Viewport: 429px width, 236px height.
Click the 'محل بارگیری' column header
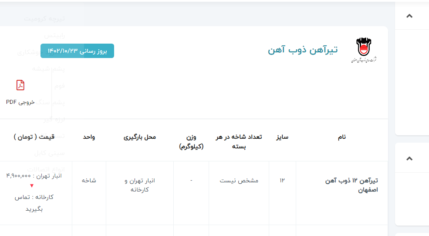(140, 137)
